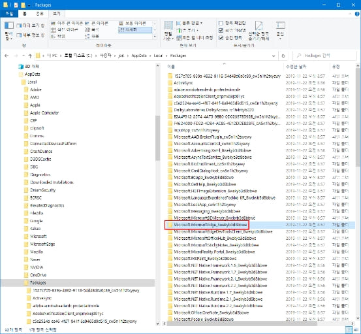Image resolution: width=361 pixels, height=334 pixels.
Task: Refresh the Packages folder view
Action: (283, 56)
